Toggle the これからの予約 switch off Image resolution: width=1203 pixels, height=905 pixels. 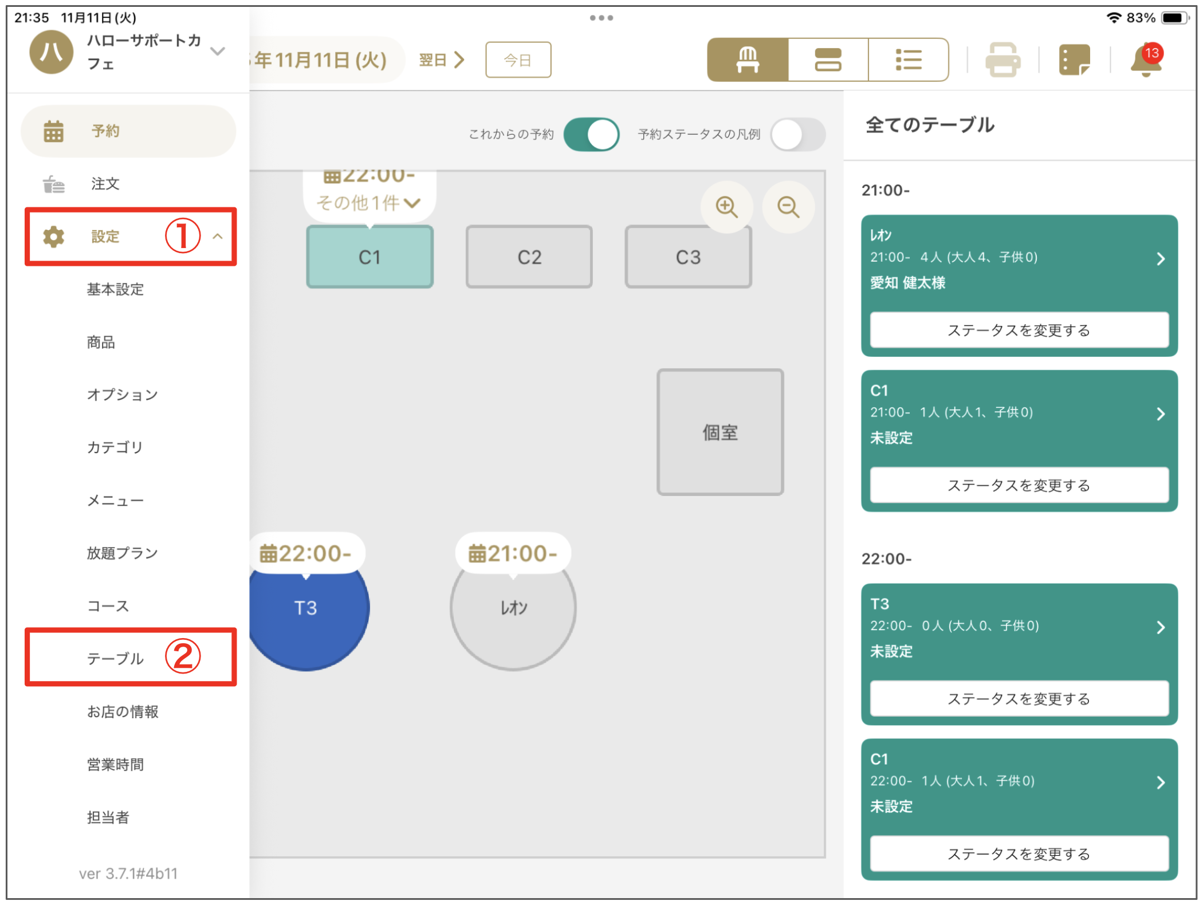(x=591, y=135)
